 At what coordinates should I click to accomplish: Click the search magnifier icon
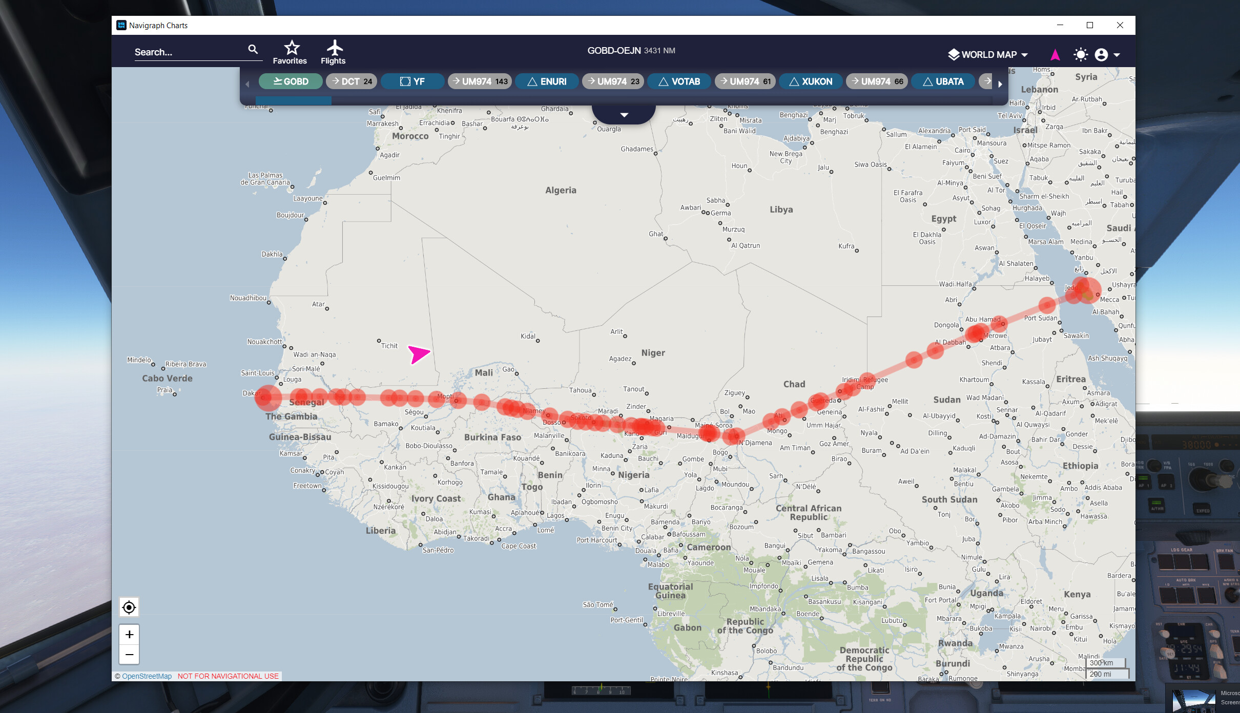(253, 49)
